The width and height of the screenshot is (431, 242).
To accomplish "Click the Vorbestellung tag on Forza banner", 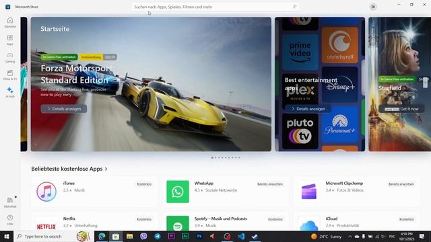I will point(91,57).
